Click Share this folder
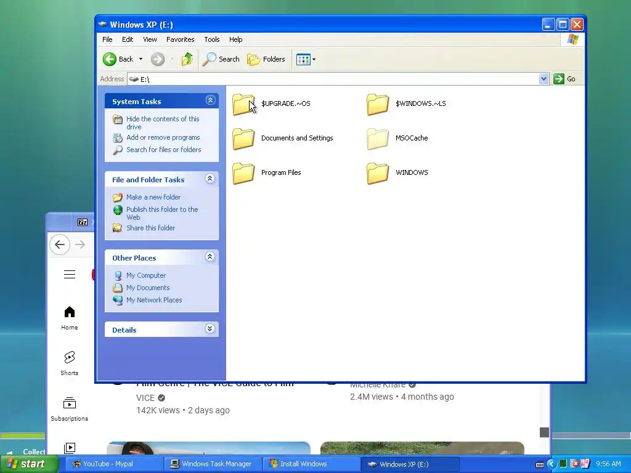Image resolution: width=631 pixels, height=473 pixels. click(x=150, y=228)
